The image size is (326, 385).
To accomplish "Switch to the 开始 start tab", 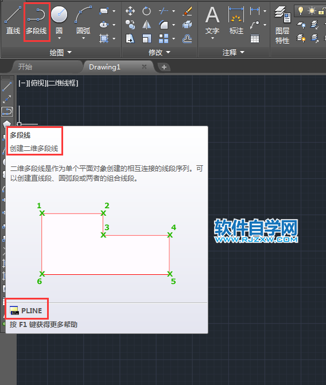I will point(25,67).
